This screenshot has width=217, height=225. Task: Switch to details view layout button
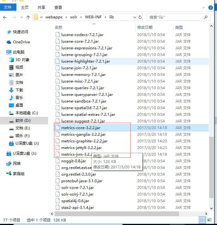point(202,220)
